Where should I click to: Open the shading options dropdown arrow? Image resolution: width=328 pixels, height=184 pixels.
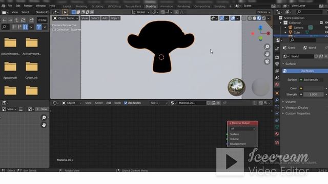(269, 18)
